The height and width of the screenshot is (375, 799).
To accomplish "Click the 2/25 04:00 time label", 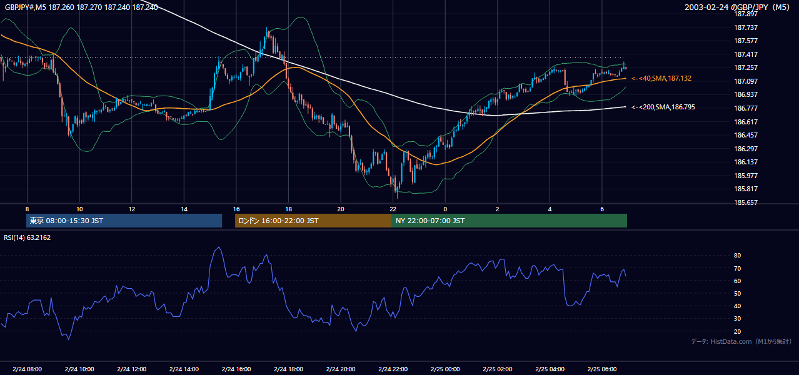I will click(550, 369).
